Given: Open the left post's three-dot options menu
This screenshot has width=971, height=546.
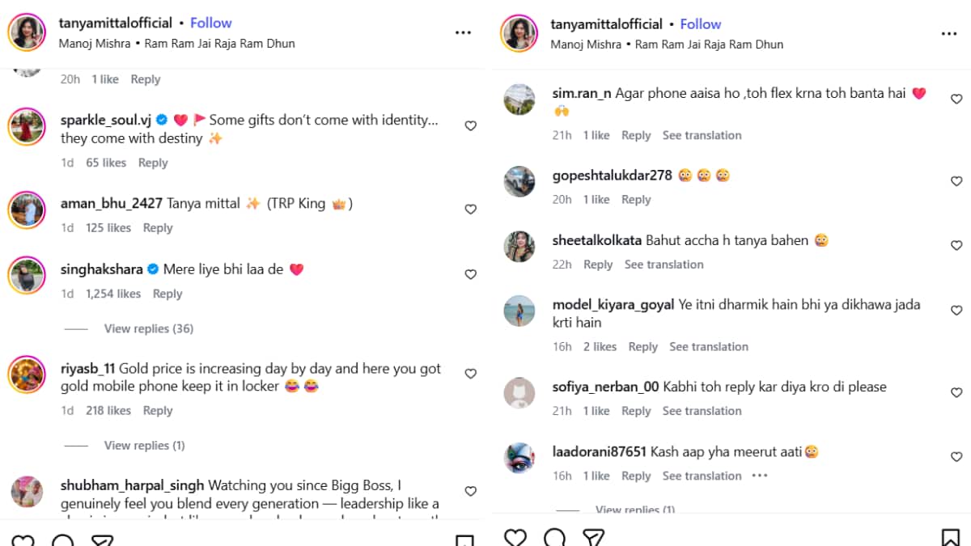Looking at the screenshot, I should (463, 32).
